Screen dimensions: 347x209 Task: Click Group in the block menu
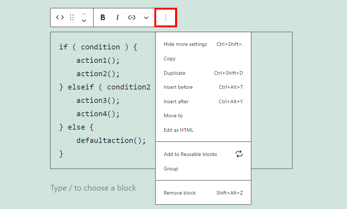[171, 169]
